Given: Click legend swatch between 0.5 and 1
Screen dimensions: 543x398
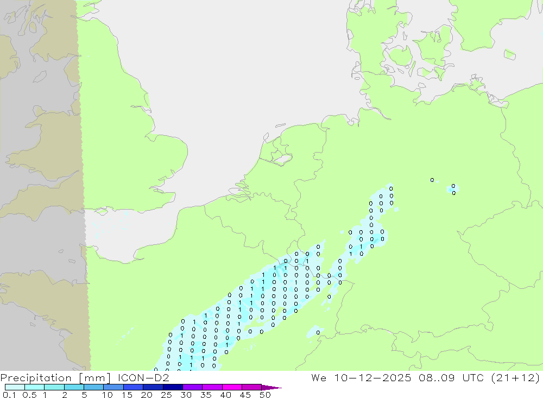Looking at the screenshot, I should 34,387.
